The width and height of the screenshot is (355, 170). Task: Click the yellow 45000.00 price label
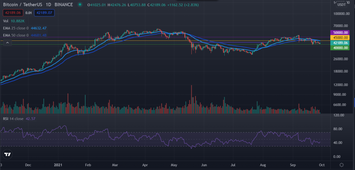point(340,37)
